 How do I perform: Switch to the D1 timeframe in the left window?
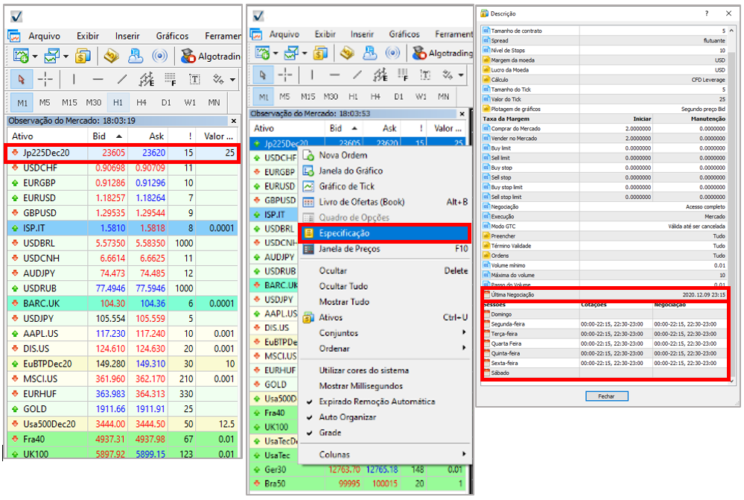[166, 102]
